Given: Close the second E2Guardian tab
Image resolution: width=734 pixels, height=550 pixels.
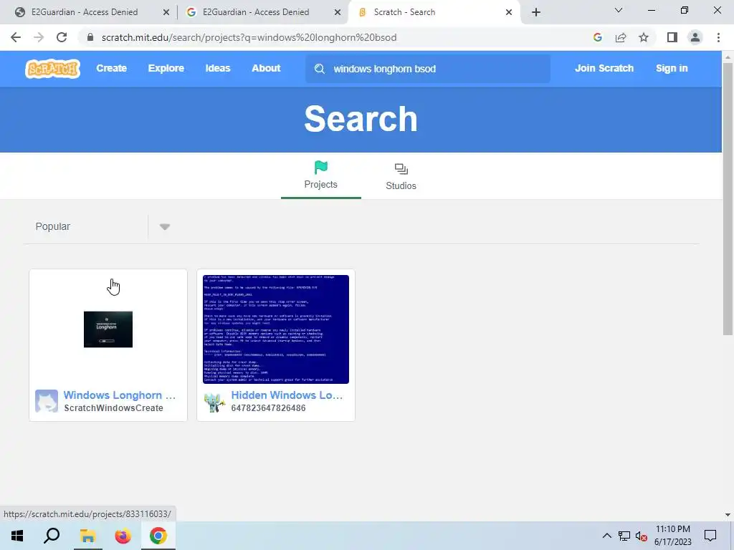Looking at the screenshot, I should (x=338, y=12).
